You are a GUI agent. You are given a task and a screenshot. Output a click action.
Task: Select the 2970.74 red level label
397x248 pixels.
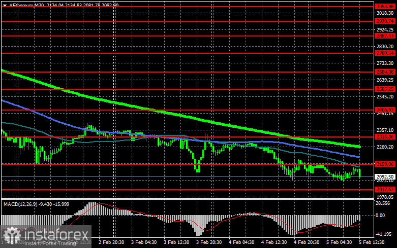coord(385,21)
